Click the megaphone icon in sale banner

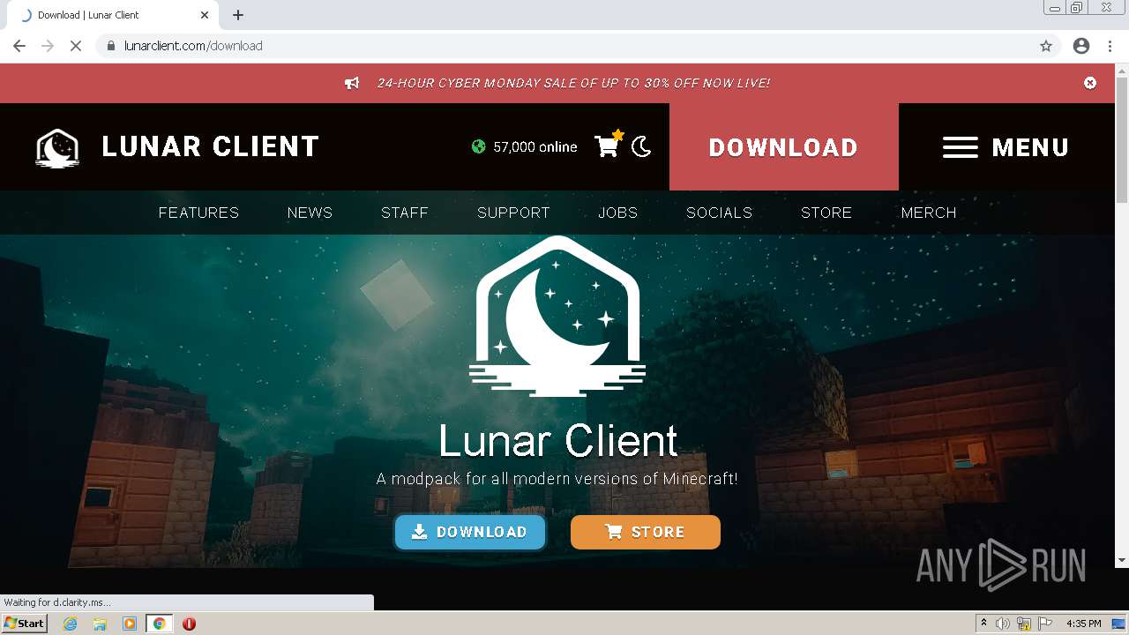[352, 83]
